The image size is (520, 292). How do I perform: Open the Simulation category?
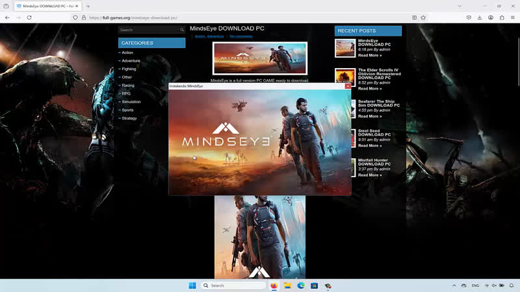(131, 102)
